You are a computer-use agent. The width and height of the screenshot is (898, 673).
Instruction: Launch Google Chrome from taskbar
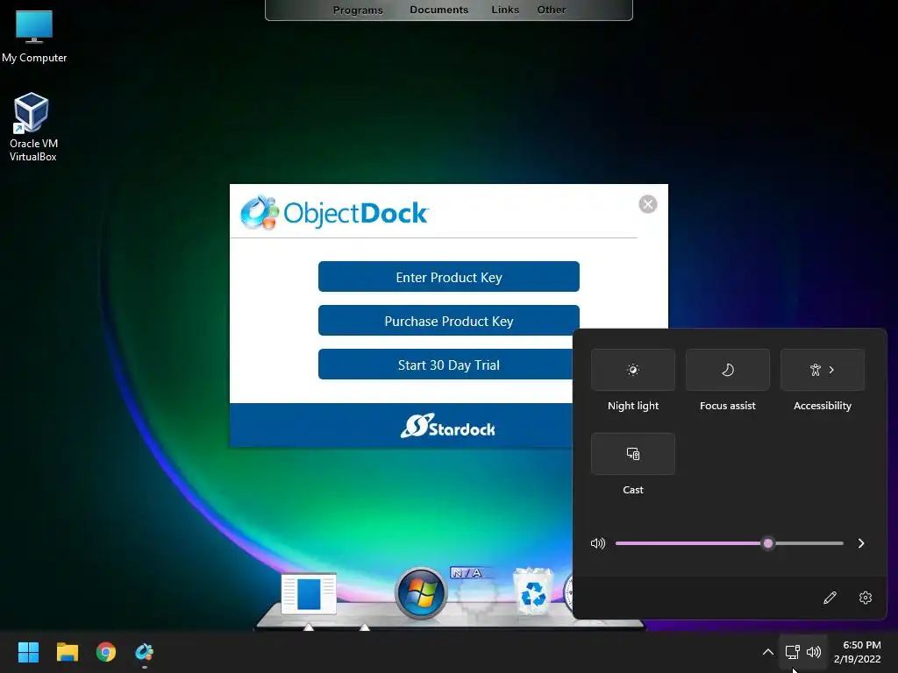click(x=106, y=652)
